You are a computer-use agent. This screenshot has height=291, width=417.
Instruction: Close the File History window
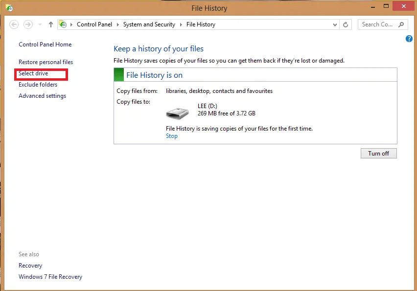[404, 6]
